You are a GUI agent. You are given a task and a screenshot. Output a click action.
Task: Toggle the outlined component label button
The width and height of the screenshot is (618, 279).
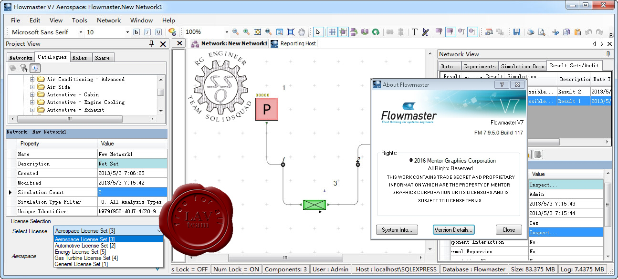pos(450,32)
